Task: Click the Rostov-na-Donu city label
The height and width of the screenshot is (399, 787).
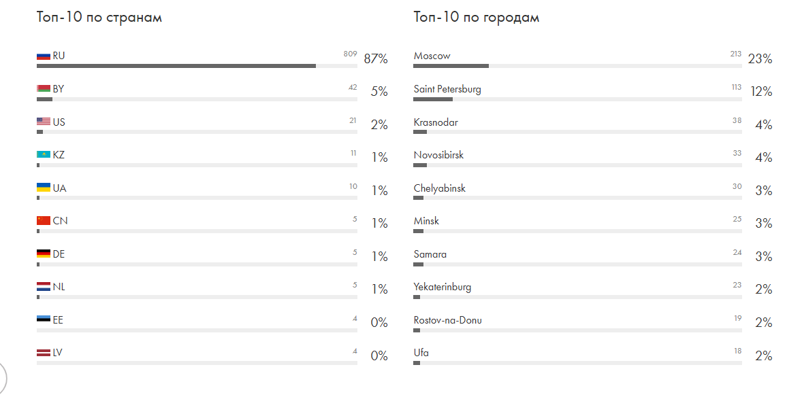Action: point(447,320)
